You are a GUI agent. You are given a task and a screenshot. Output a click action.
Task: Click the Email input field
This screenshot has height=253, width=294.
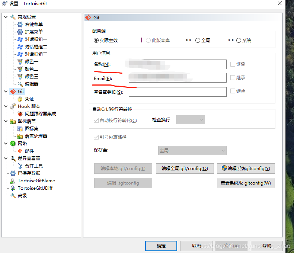point(178,78)
